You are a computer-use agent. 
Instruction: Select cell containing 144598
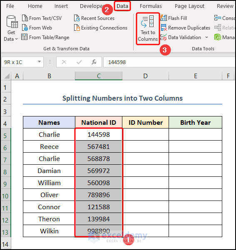coord(99,134)
